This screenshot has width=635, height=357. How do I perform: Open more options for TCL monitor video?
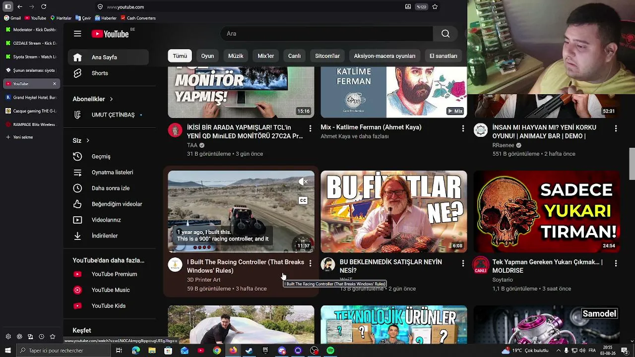[x=311, y=128]
